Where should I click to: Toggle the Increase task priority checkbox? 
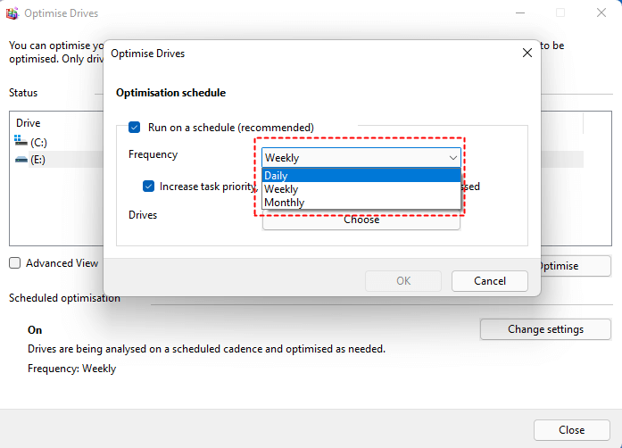coord(149,187)
